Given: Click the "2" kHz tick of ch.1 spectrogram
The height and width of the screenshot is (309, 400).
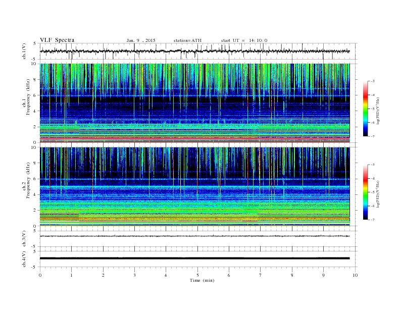Looking at the screenshot, I should tap(35, 127).
